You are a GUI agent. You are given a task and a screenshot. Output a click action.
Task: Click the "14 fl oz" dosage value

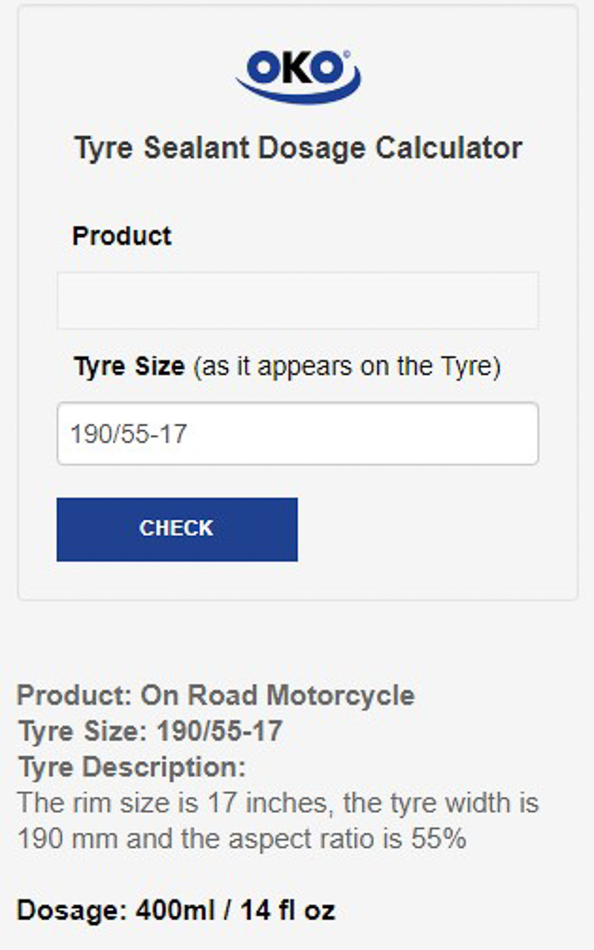[x=287, y=910]
